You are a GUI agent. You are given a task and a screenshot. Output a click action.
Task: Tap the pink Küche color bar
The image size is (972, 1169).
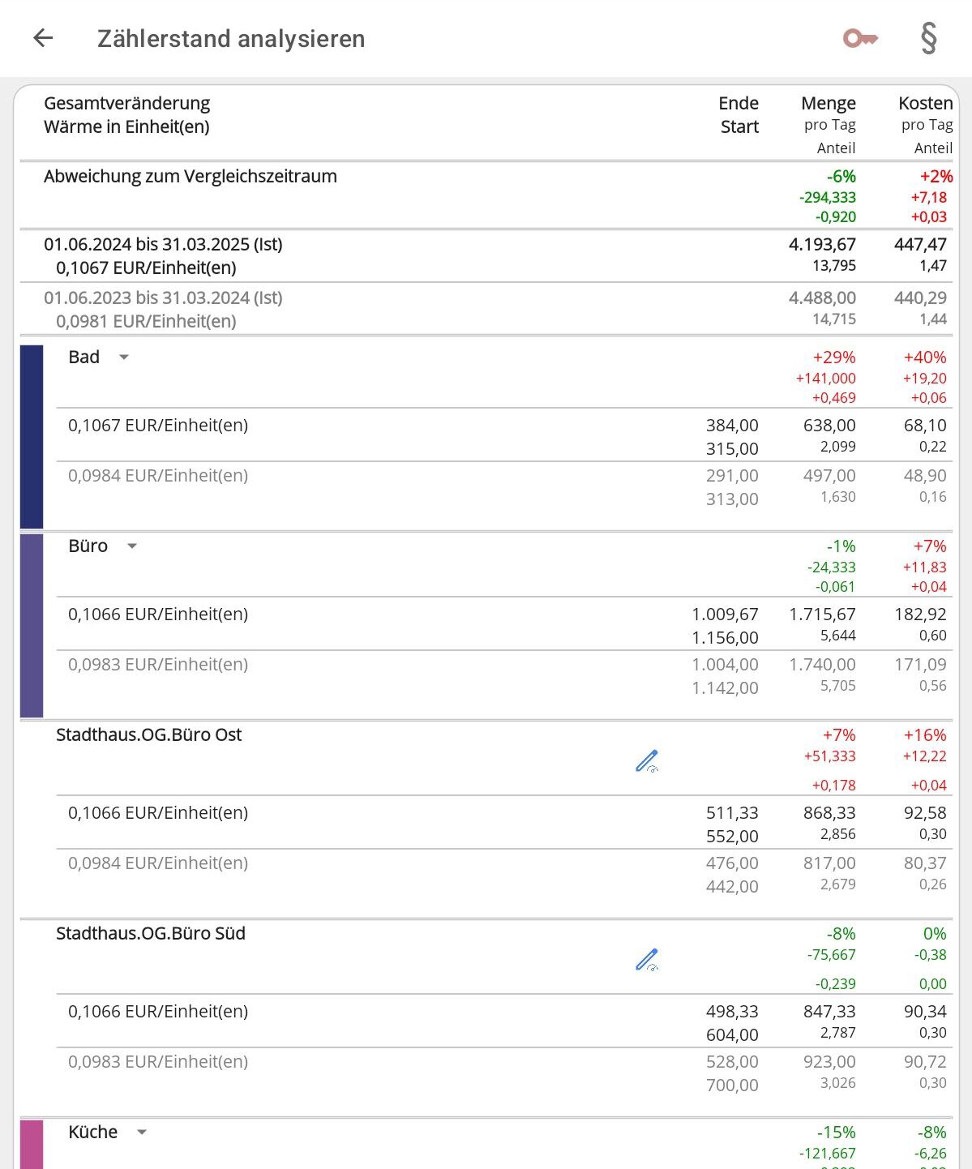pos(32,1144)
